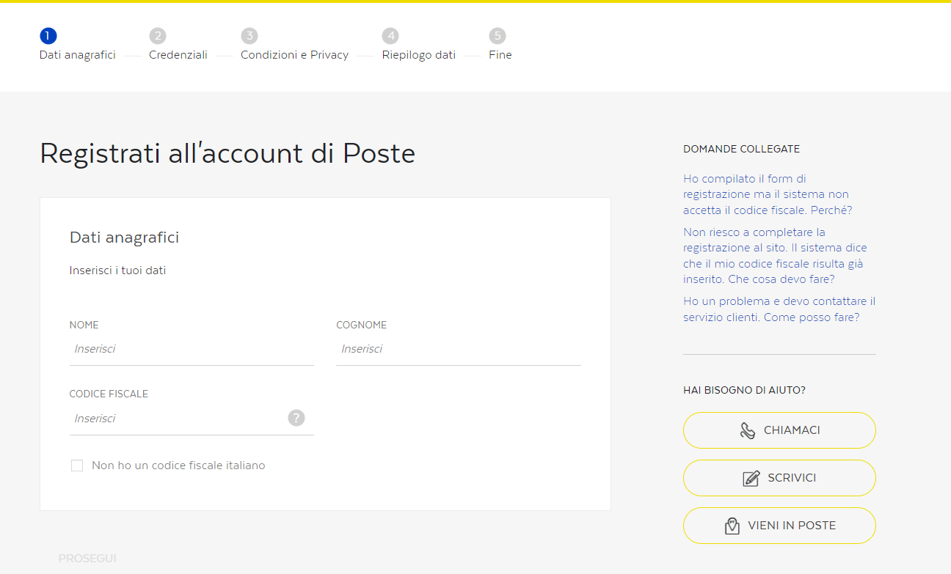Focus the COGNOME input field
Screen dimensions: 951x574
(459, 350)
